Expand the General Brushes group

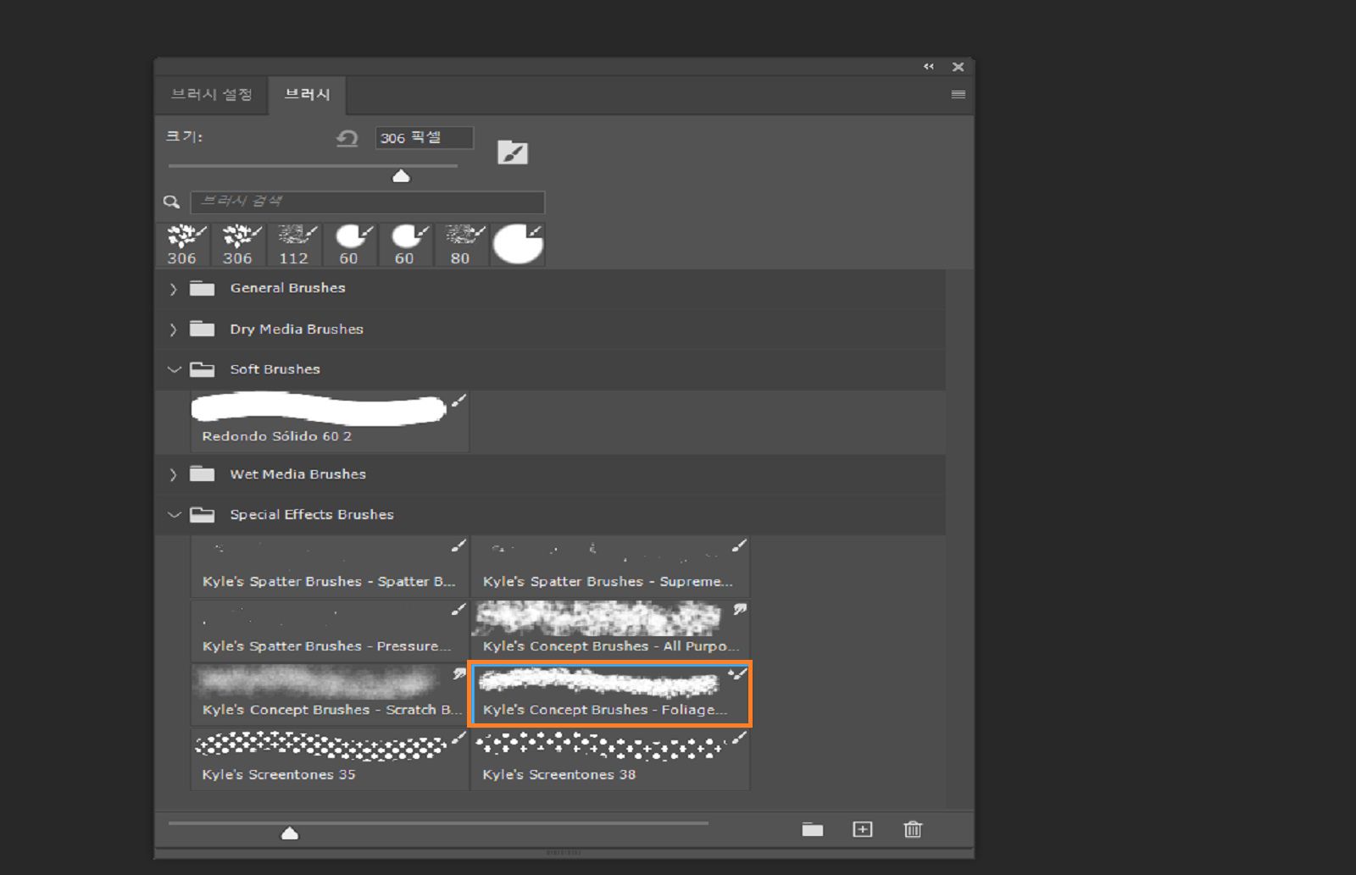click(x=173, y=289)
